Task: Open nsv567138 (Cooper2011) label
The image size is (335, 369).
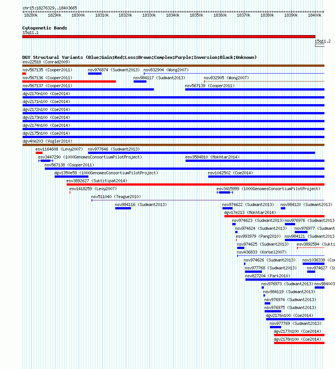Action: (x=69, y=165)
